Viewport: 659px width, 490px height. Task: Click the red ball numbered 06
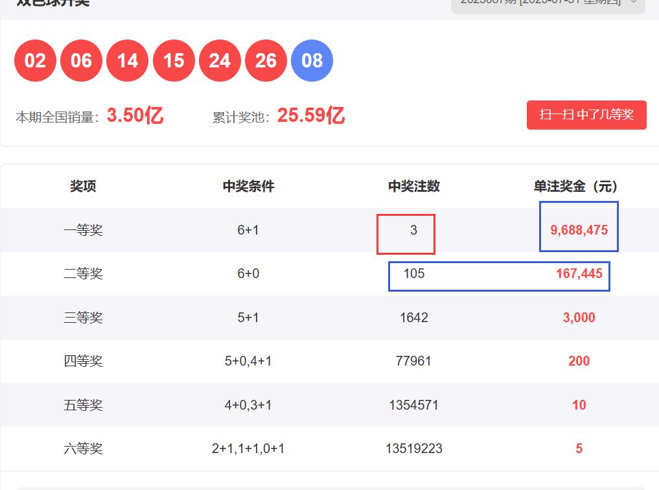point(81,61)
